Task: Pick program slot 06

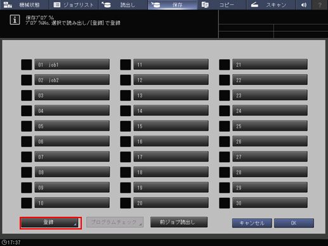Action: [72, 141]
